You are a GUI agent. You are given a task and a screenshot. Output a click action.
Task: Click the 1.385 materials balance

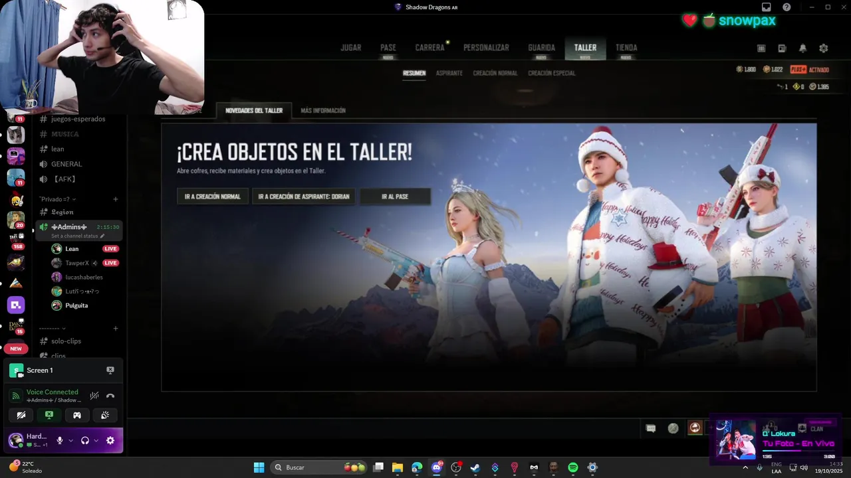(x=819, y=87)
